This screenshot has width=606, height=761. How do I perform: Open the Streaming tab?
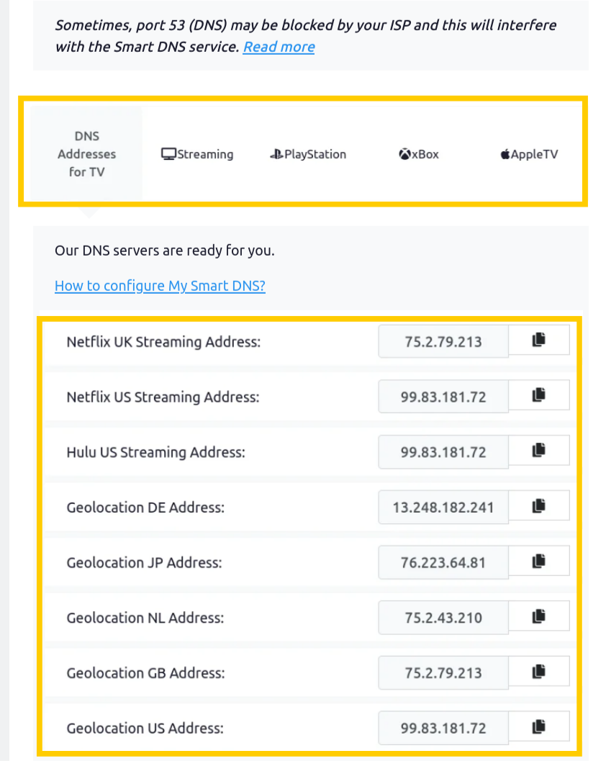(x=197, y=154)
